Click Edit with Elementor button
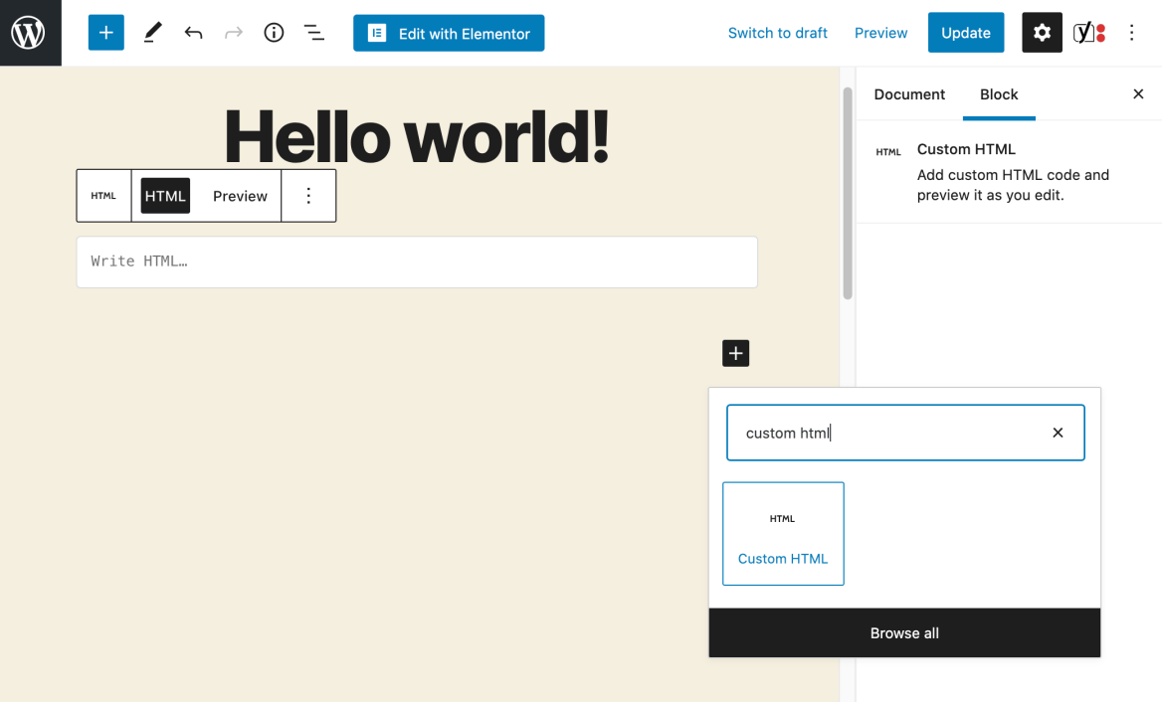Viewport: 1162px width, 702px height. 449,33
